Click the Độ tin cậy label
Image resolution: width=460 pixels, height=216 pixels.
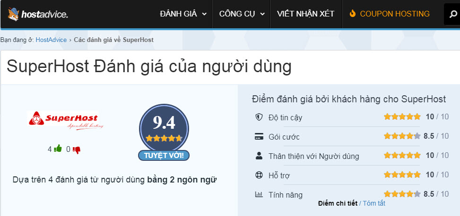(285, 117)
